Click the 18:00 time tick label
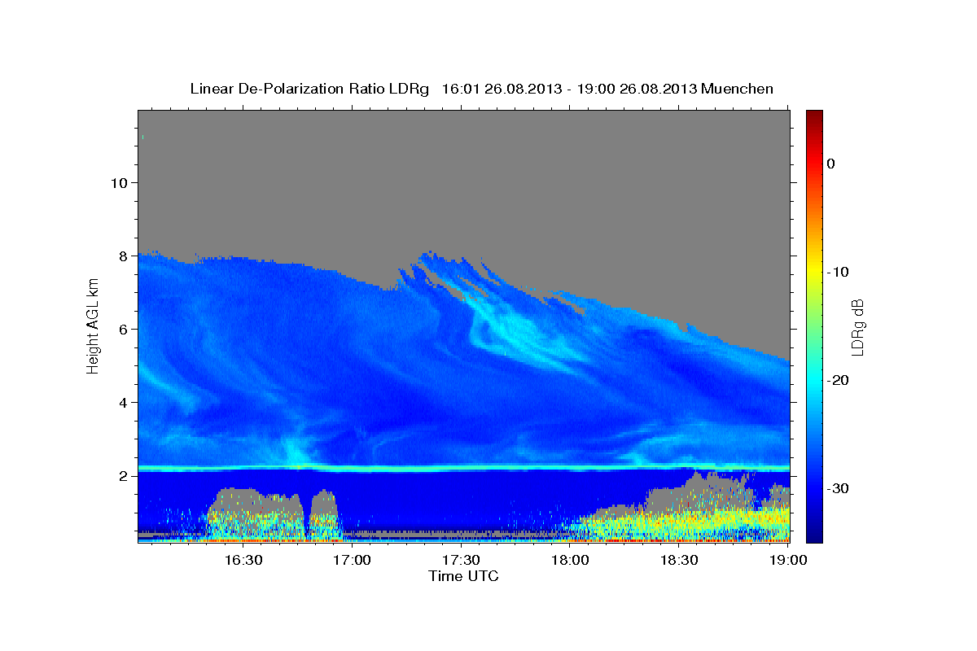 point(571,560)
